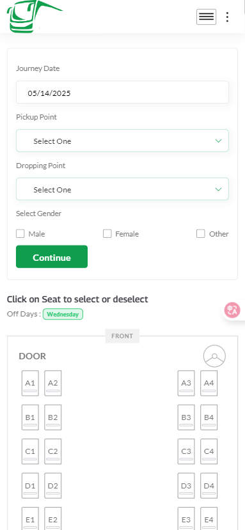Select seat D3

186,485
